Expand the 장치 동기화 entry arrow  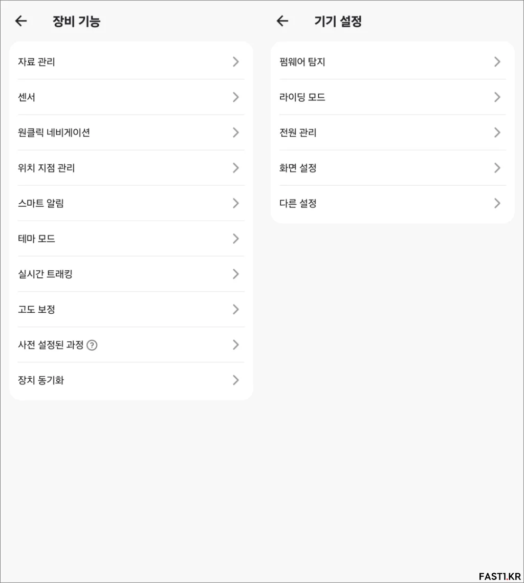point(235,380)
